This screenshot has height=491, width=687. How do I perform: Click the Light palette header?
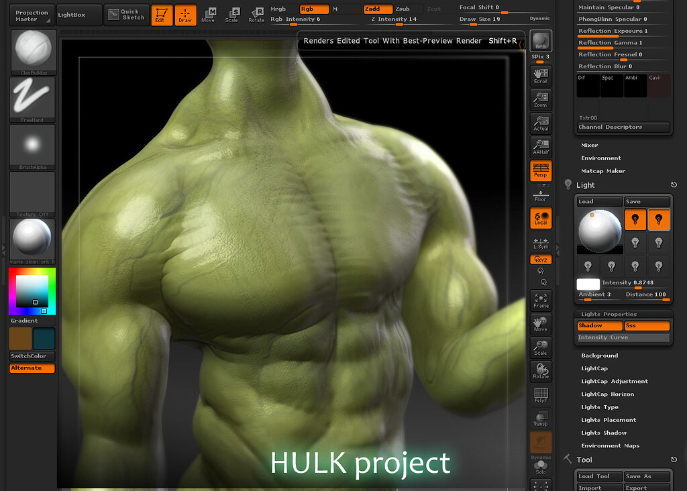pyautogui.click(x=584, y=184)
